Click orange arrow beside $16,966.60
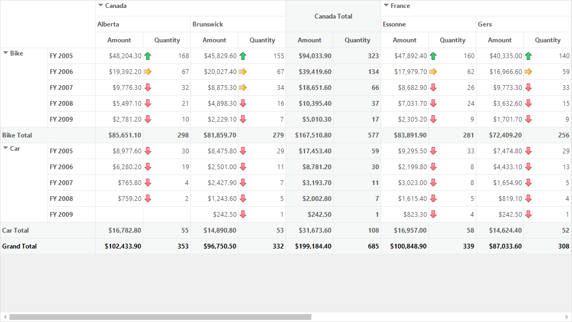This screenshot has height=322, width=572. tap(529, 71)
